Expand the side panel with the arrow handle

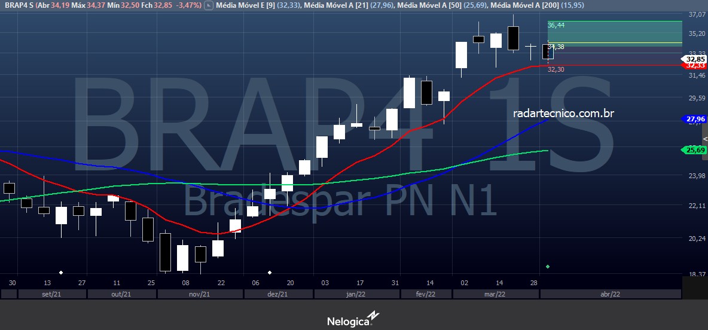(704, 139)
